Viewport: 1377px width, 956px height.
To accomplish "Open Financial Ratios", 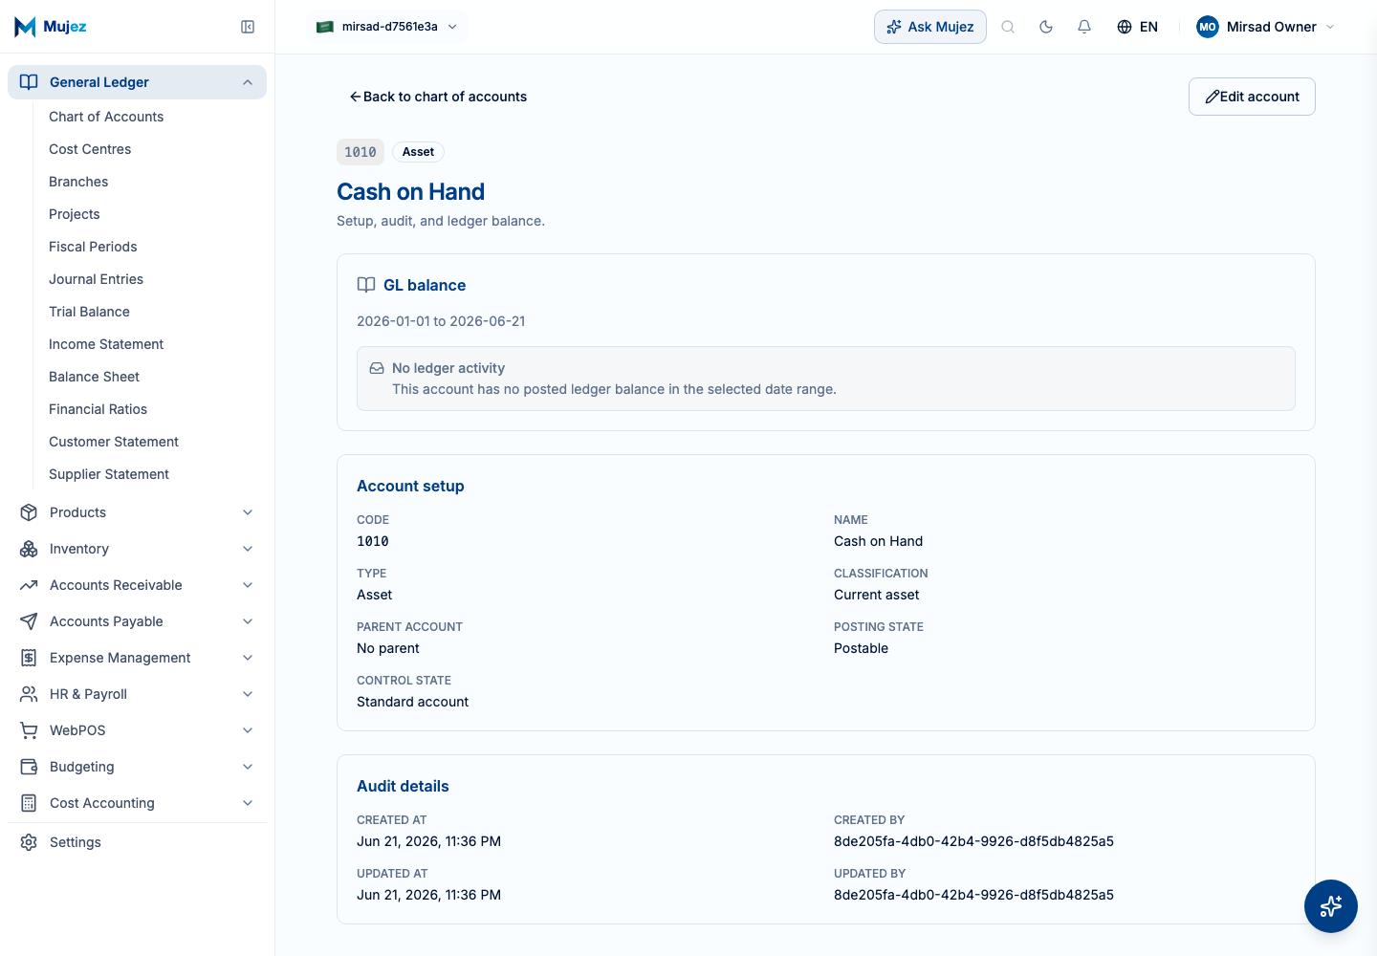I will (x=98, y=409).
